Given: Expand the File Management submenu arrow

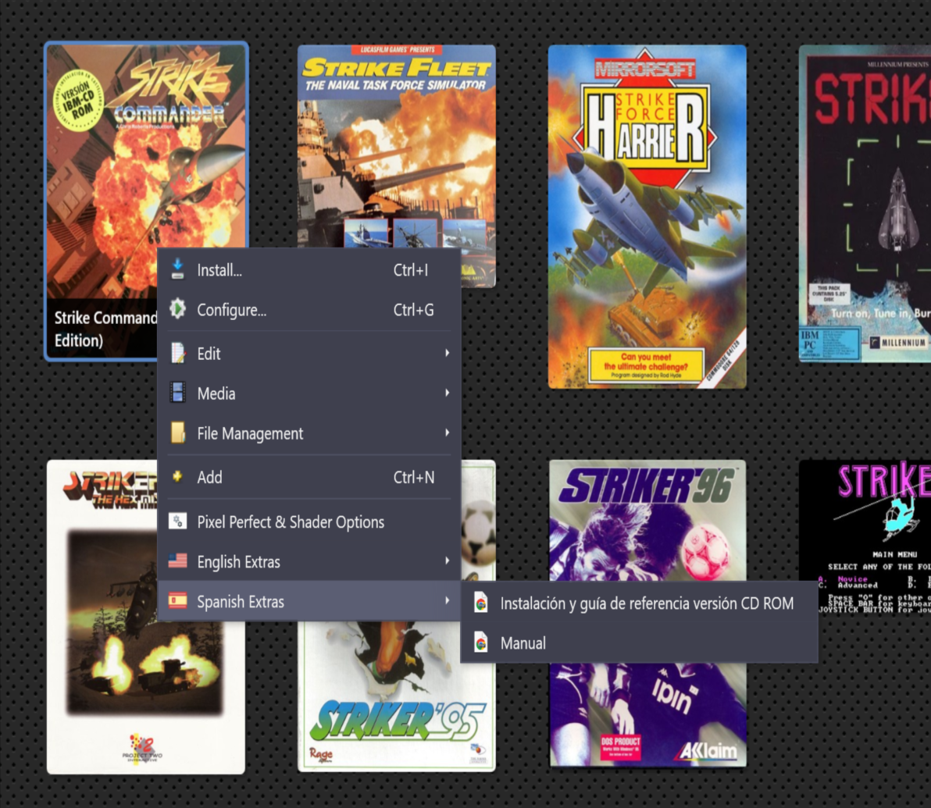Looking at the screenshot, I should pyautogui.click(x=447, y=433).
